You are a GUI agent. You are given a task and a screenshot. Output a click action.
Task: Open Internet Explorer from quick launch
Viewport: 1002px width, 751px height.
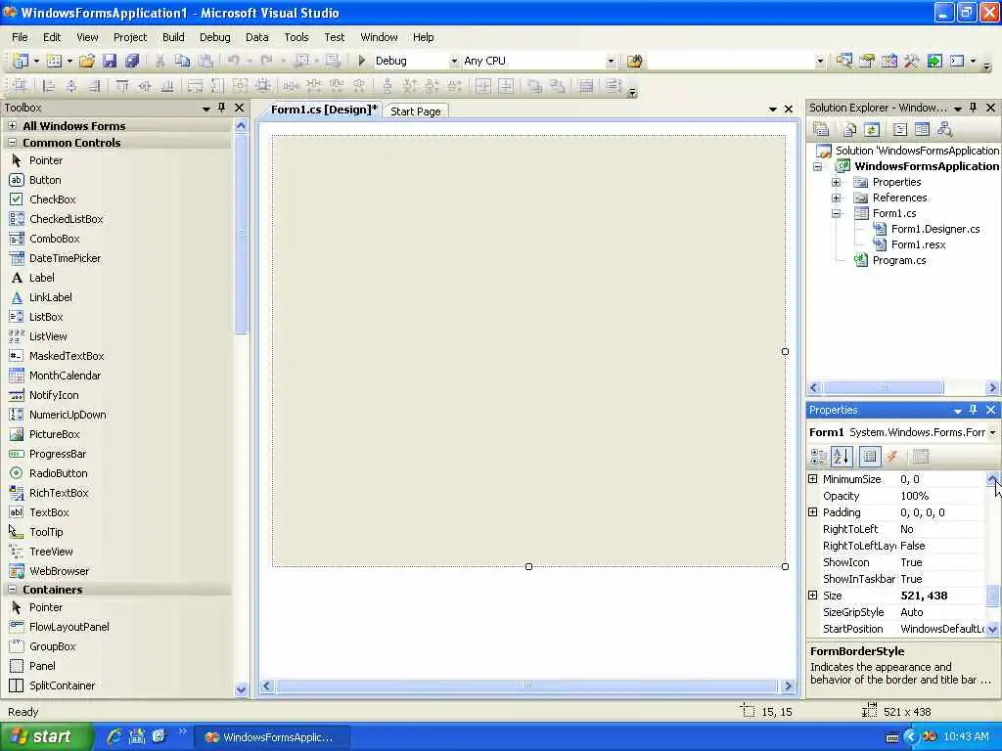coord(114,737)
